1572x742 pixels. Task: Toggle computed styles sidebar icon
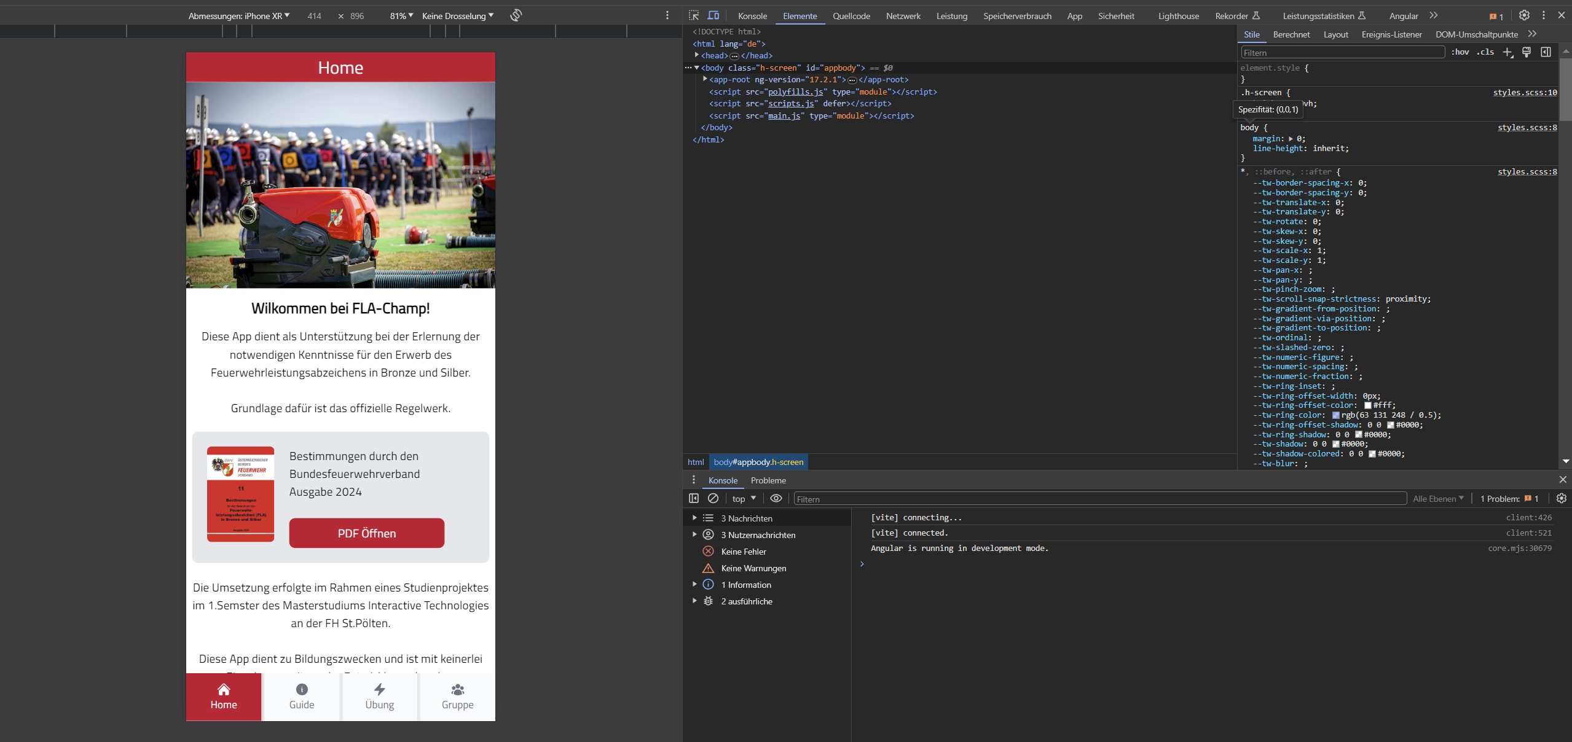[1546, 52]
